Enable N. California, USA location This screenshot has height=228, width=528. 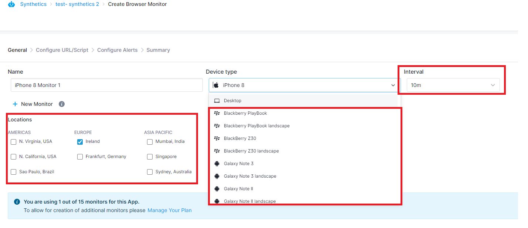[x=14, y=157]
